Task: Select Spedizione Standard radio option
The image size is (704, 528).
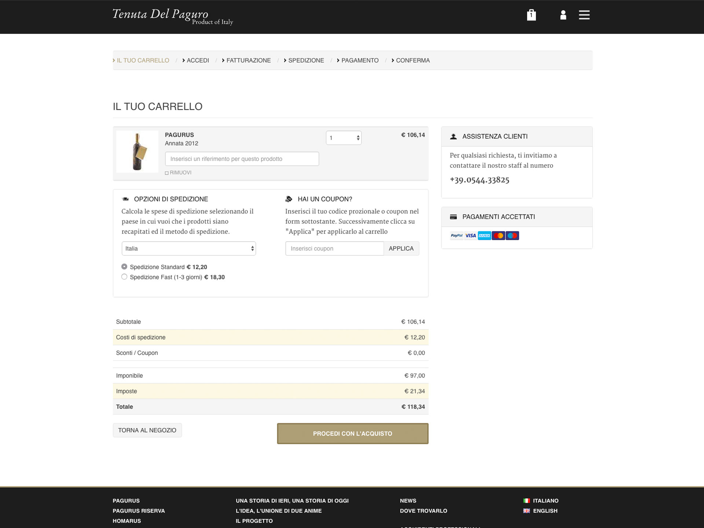Action: pyautogui.click(x=124, y=267)
